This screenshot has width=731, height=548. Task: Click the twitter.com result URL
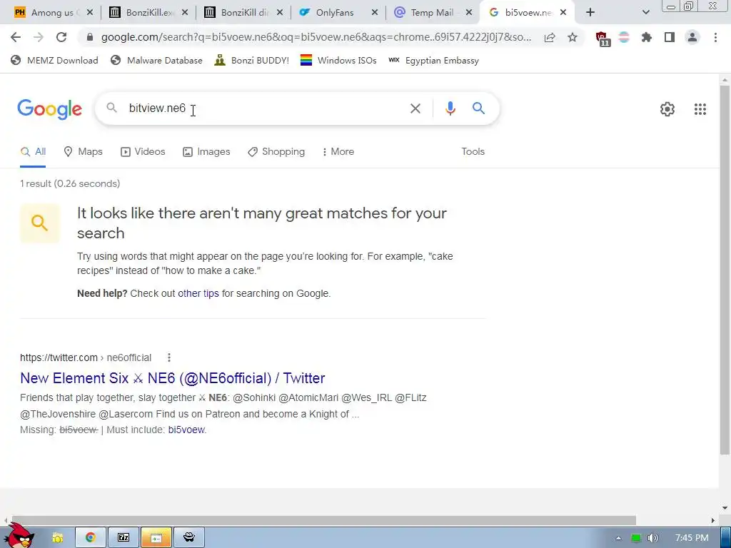(86, 357)
